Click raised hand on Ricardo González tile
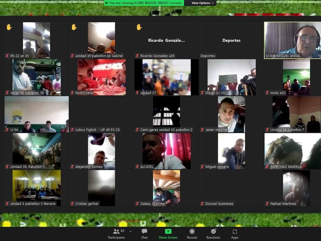 (x=139, y=27)
